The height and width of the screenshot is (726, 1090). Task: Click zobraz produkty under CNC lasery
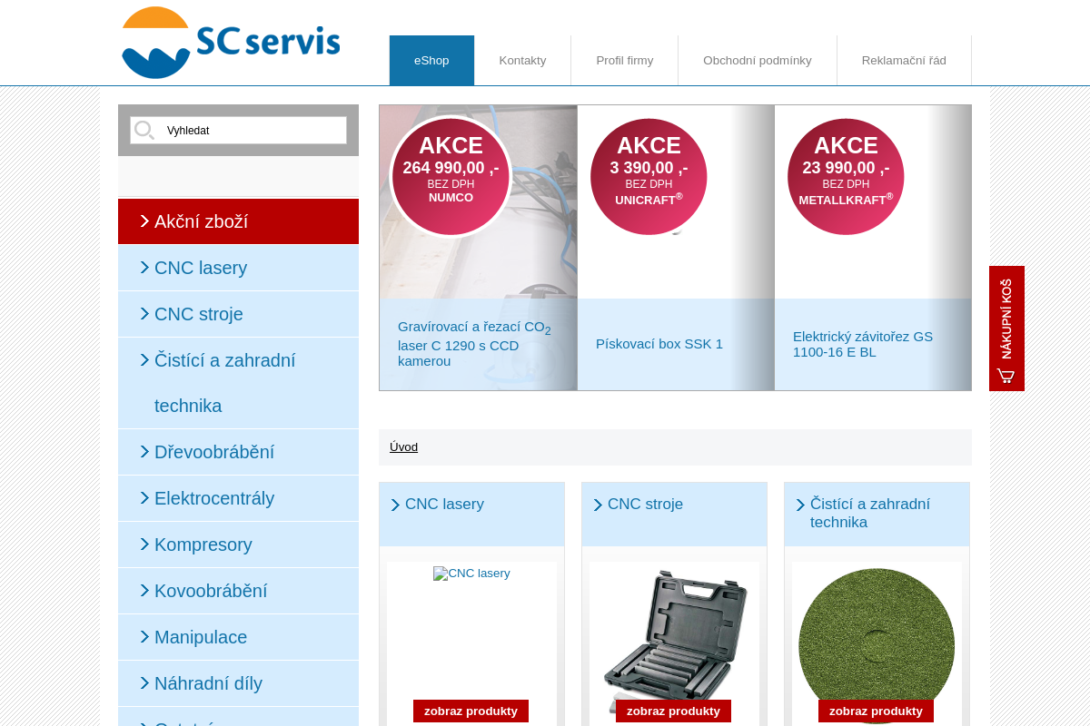(471, 711)
